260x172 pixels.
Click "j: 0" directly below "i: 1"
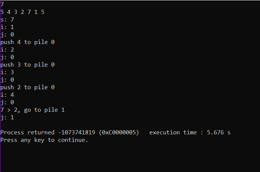[8, 35]
